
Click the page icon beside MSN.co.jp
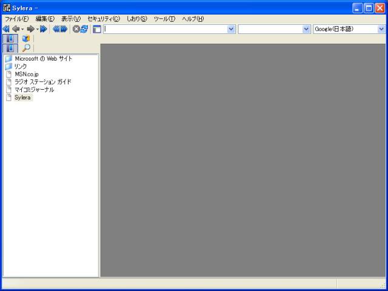coord(9,74)
